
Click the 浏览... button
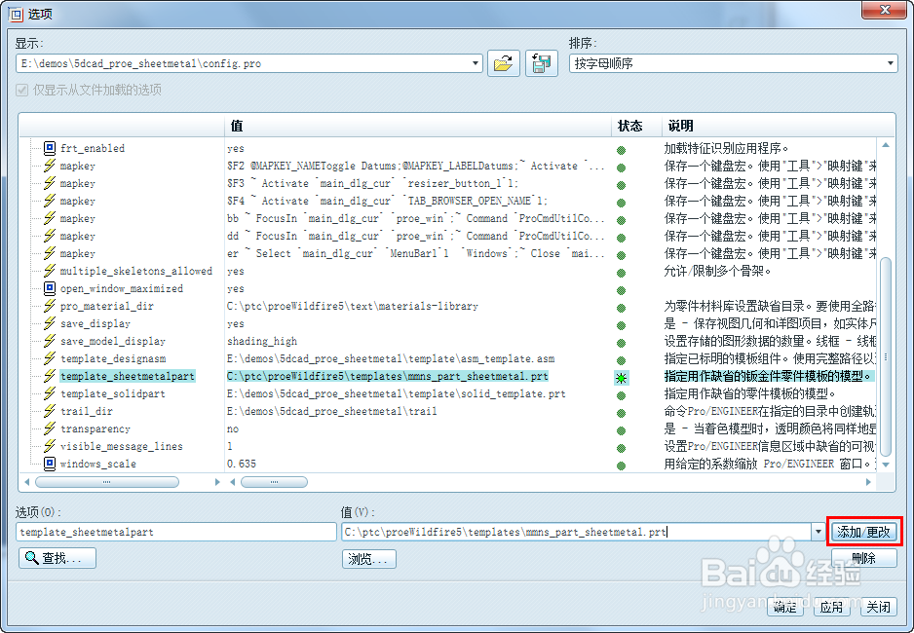369,558
